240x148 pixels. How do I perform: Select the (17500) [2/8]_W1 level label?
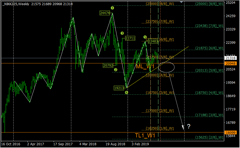pos(160,111)
